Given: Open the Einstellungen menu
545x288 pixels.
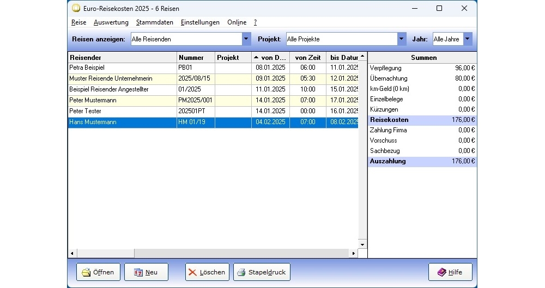Looking at the screenshot, I should 200,22.
